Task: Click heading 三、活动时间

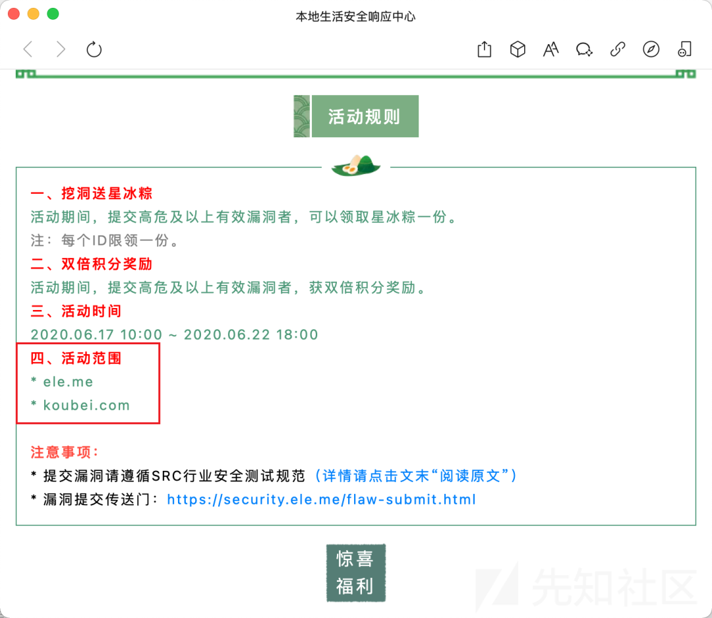Action: click(76, 311)
